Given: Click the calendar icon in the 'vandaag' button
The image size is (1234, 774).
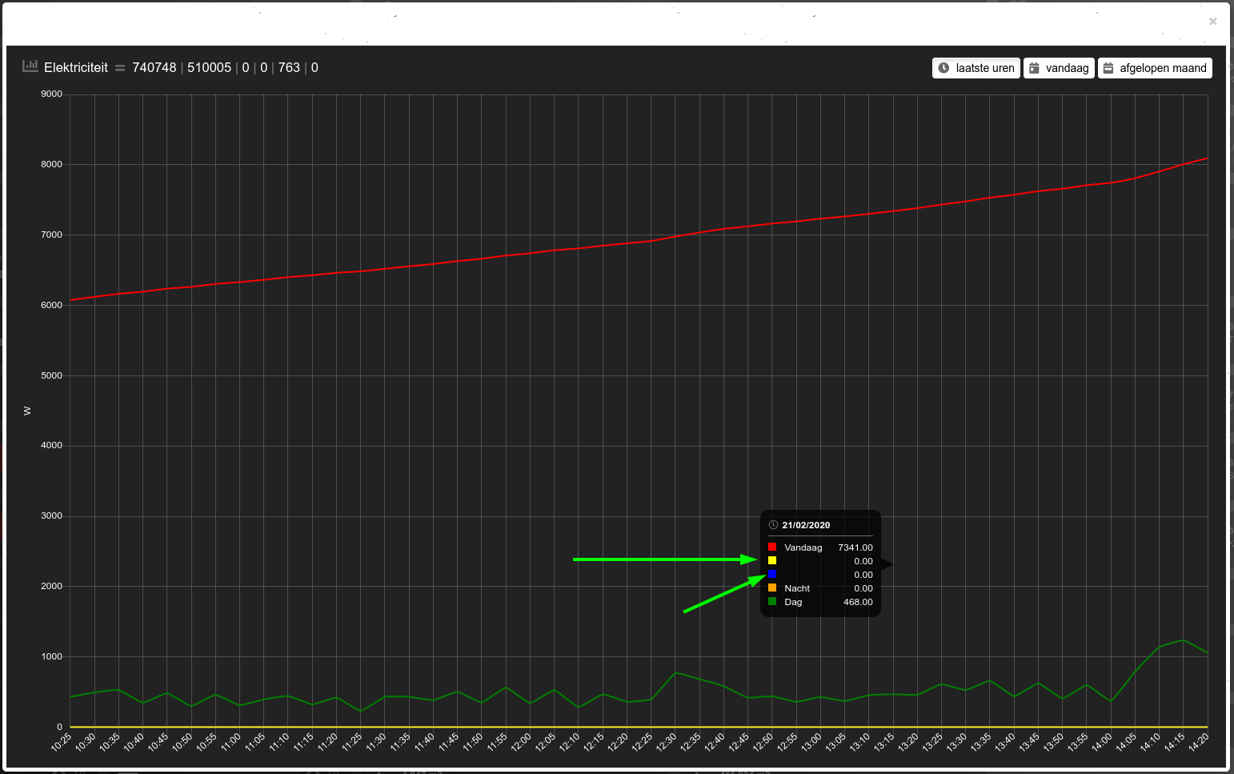Looking at the screenshot, I should [1034, 68].
